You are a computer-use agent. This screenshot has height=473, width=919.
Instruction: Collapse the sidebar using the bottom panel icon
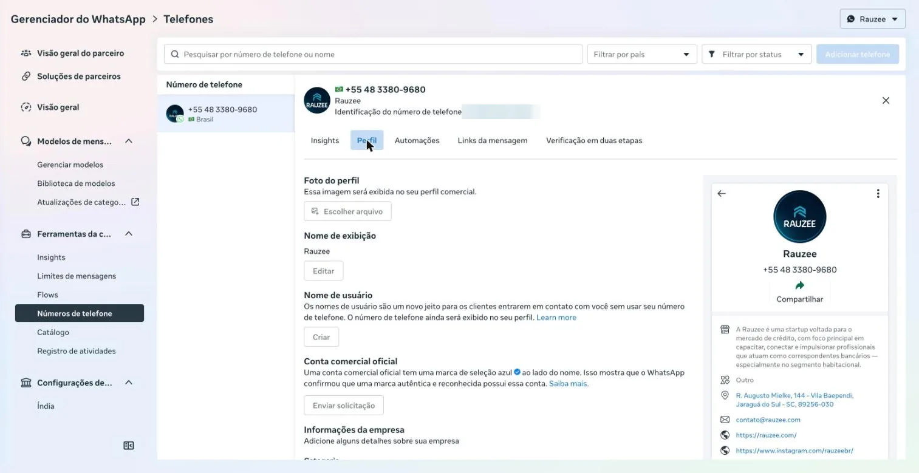pyautogui.click(x=129, y=446)
